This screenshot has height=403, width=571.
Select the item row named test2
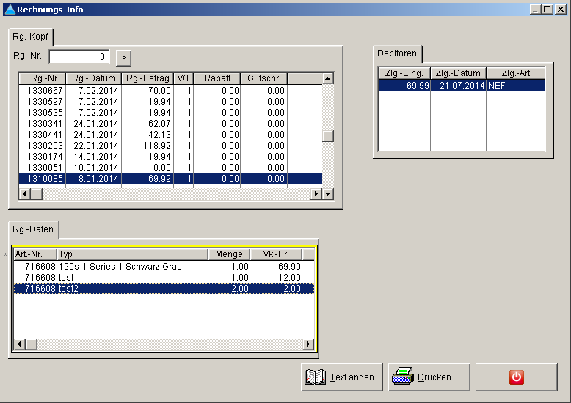164,289
